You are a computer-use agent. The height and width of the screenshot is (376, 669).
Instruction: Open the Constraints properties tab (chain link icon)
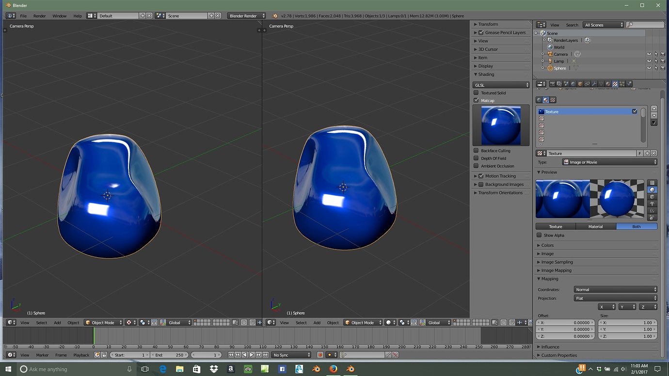click(x=587, y=84)
